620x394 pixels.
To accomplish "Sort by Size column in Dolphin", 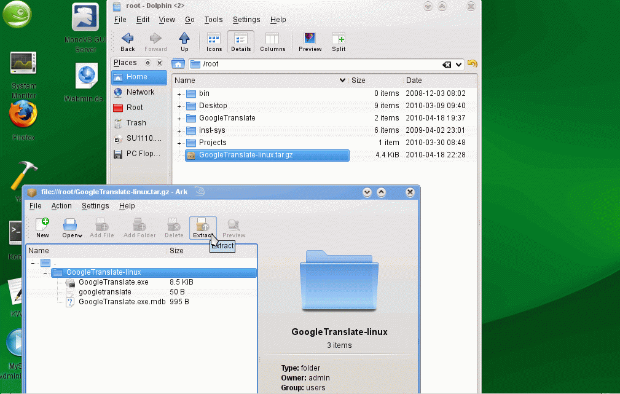I will (375, 81).
